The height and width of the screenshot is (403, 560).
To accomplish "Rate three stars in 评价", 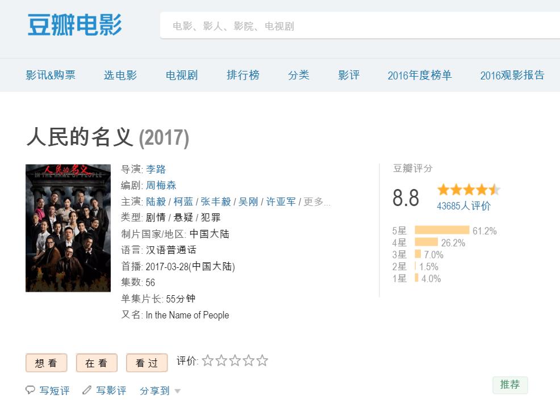I will point(235,361).
